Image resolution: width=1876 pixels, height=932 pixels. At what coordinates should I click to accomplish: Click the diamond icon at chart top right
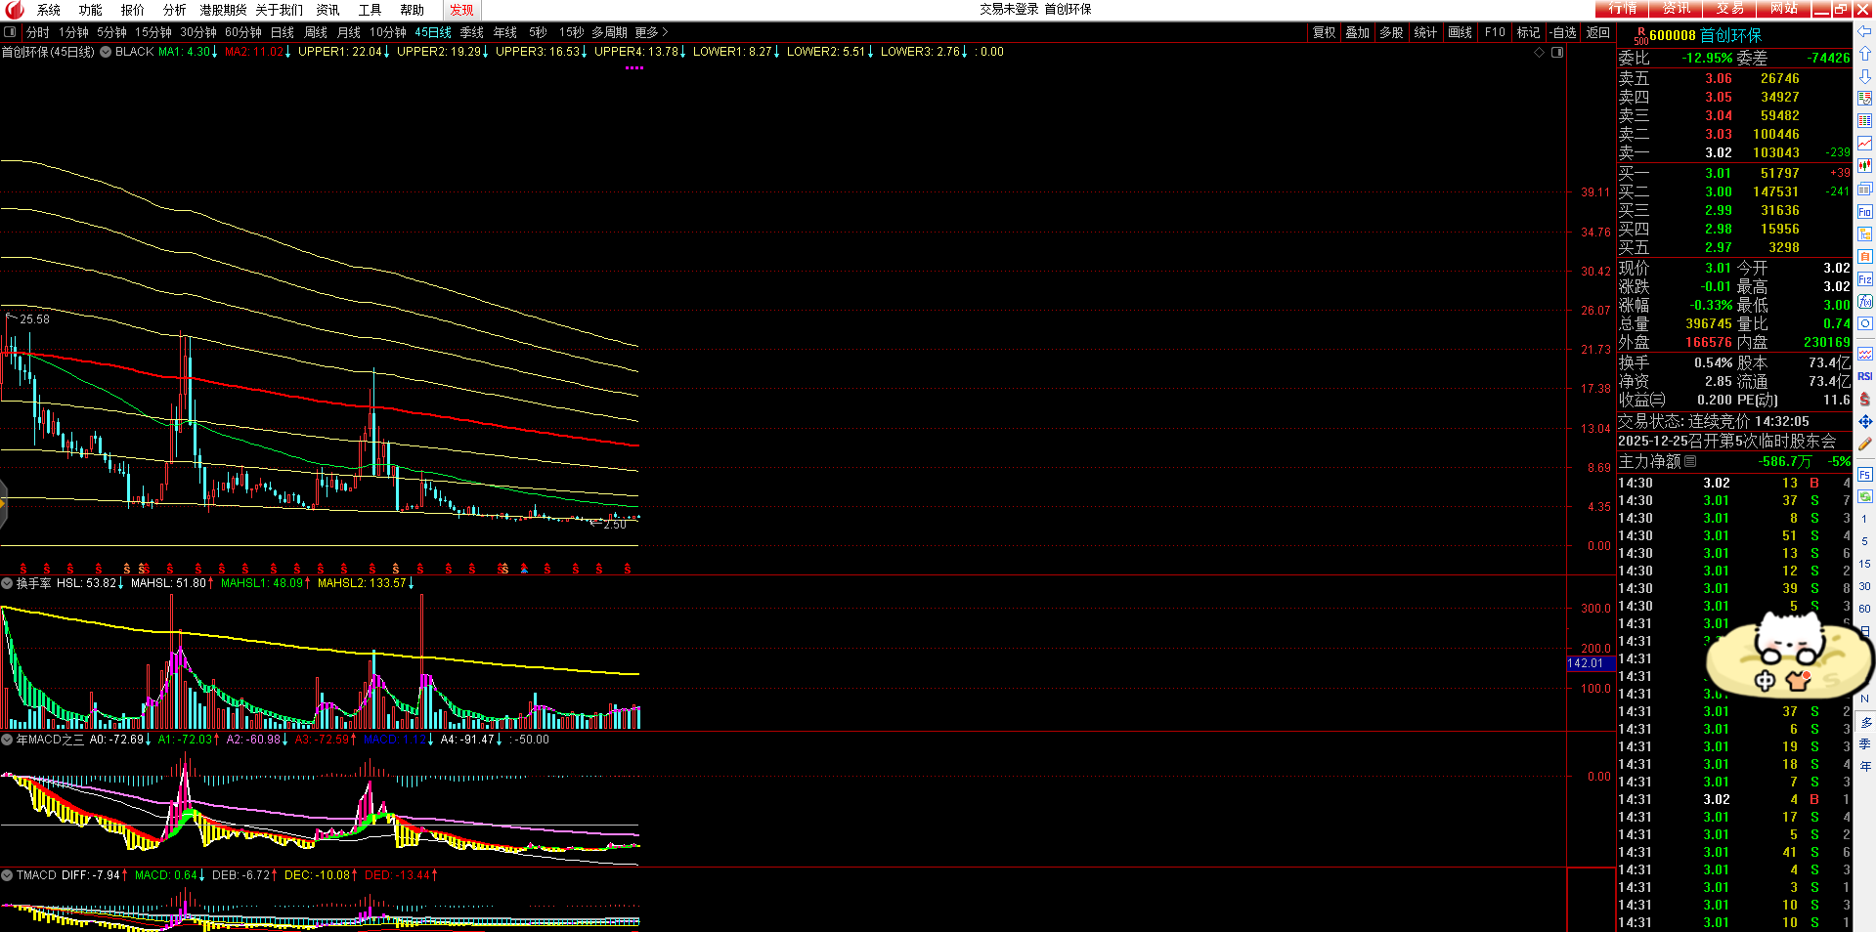pos(1539,52)
